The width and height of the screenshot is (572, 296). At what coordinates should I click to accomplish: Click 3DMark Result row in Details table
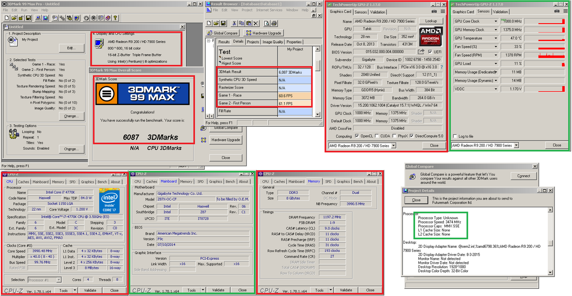(265, 72)
